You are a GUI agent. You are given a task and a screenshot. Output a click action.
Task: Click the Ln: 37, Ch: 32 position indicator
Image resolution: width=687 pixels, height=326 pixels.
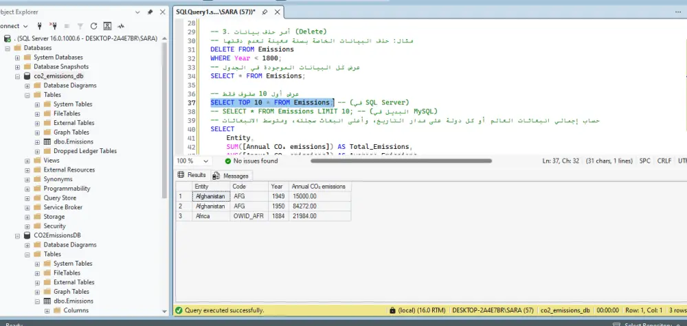tap(561, 161)
